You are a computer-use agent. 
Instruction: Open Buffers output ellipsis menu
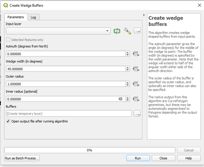point(137,114)
